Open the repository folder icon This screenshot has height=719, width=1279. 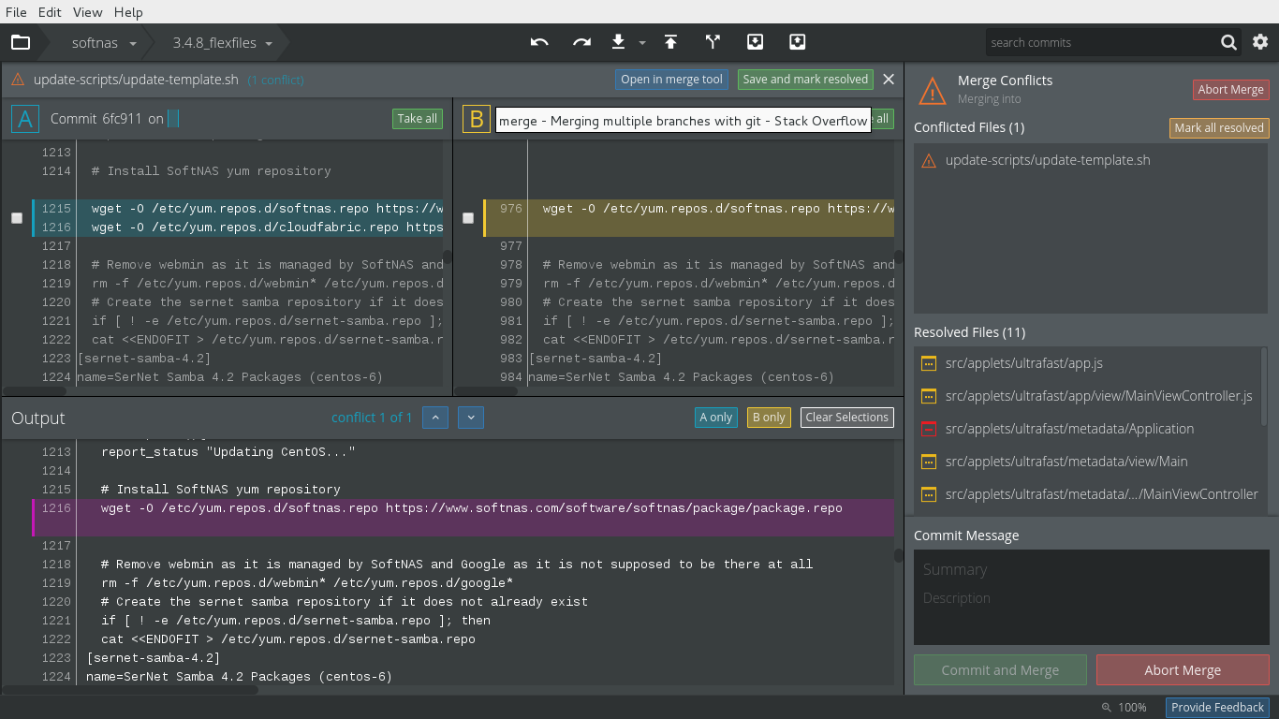click(21, 42)
